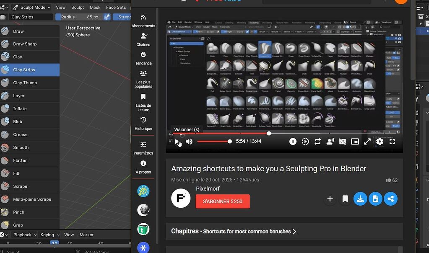Viewport: 429px width, 253px height.
Task: Select the Scrape brush tool
Action: click(x=29, y=186)
